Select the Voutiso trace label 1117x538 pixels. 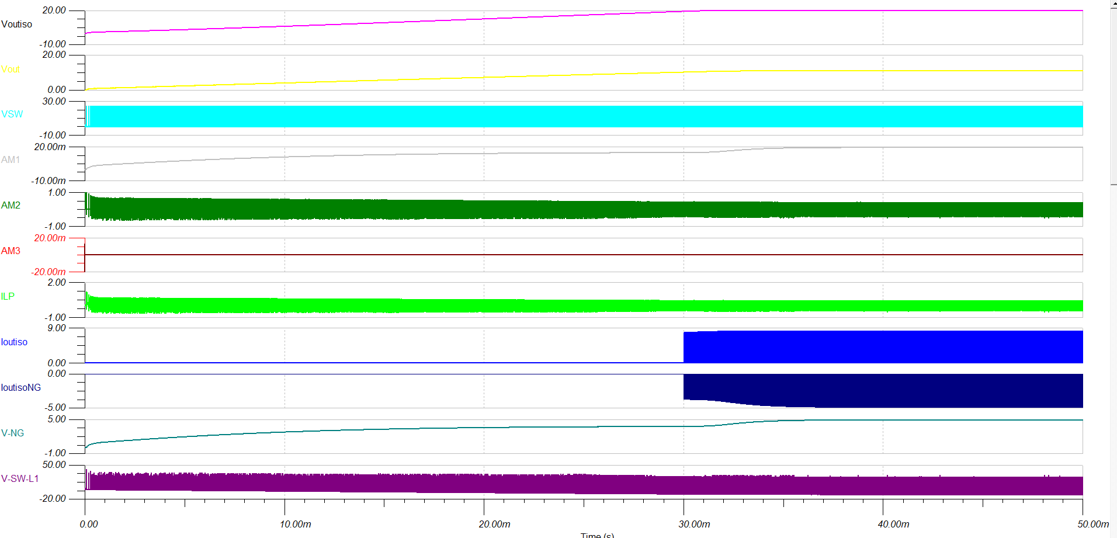[16, 24]
